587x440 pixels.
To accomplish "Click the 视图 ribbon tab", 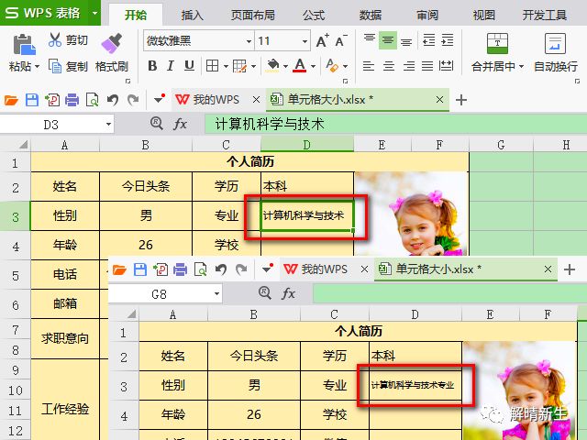I will pyautogui.click(x=483, y=15).
